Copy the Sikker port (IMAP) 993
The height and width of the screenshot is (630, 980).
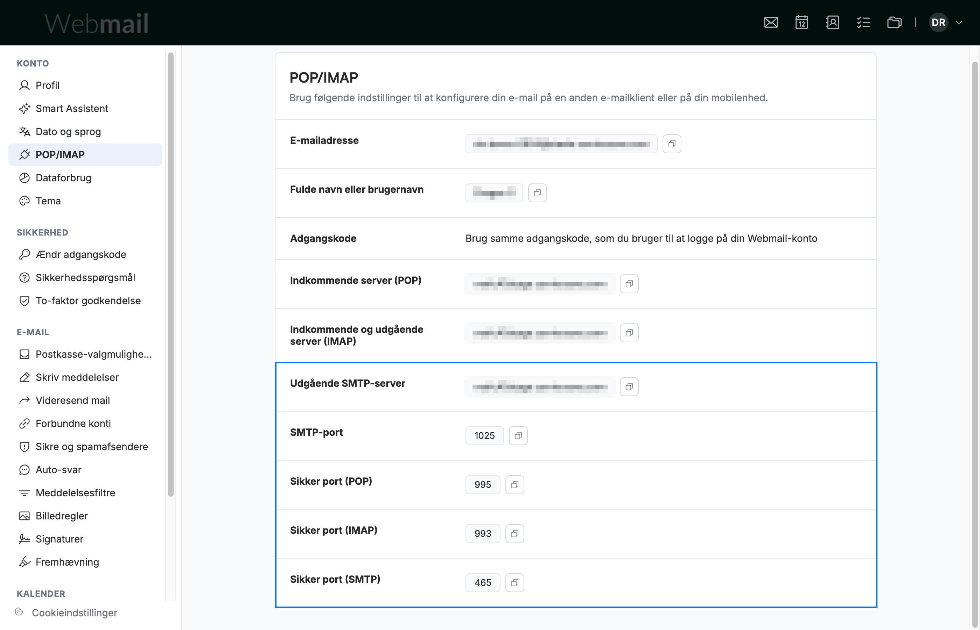pos(514,534)
